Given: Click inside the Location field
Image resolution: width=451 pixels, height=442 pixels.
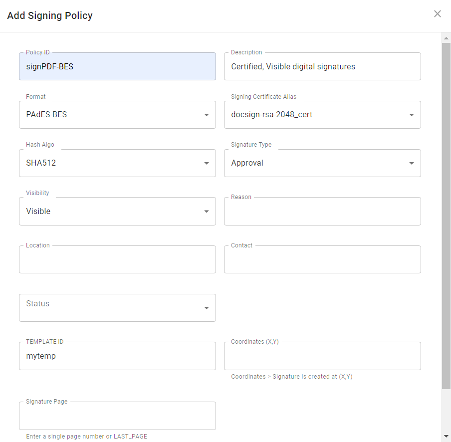Looking at the screenshot, I should point(117,259).
